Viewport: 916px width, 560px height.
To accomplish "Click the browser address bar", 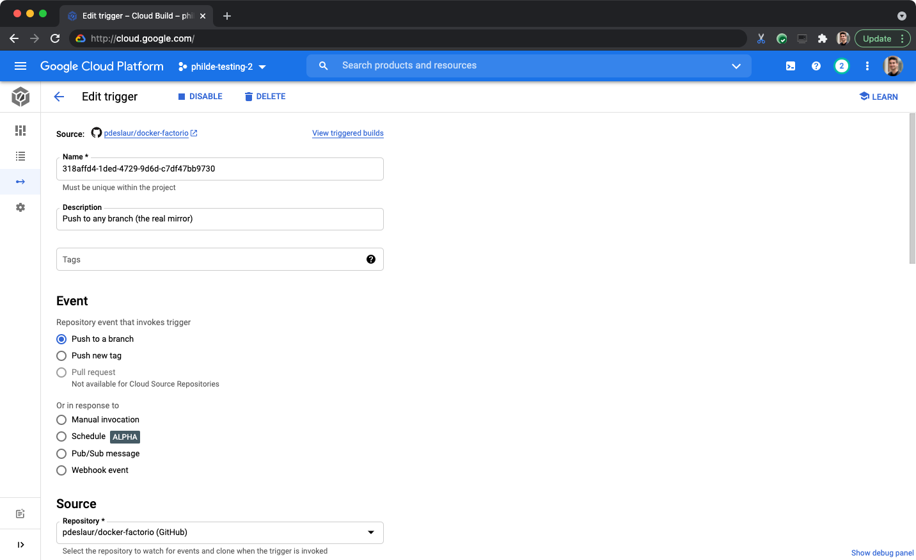I will pos(409,38).
